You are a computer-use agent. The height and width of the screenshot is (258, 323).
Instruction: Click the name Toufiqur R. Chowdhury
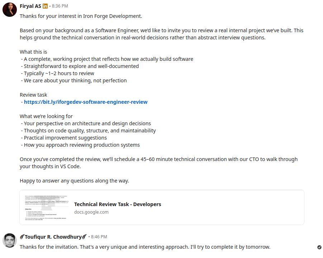pyautogui.click(x=53, y=237)
